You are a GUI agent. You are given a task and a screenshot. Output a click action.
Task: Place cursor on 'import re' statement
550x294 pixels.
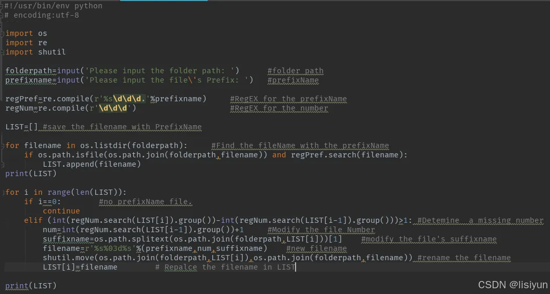26,43
